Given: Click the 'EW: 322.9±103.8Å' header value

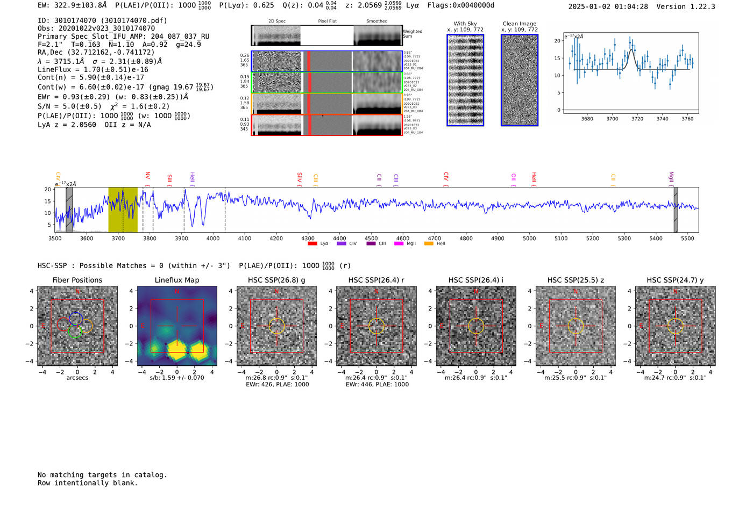Looking at the screenshot, I should pyautogui.click(x=72, y=5).
